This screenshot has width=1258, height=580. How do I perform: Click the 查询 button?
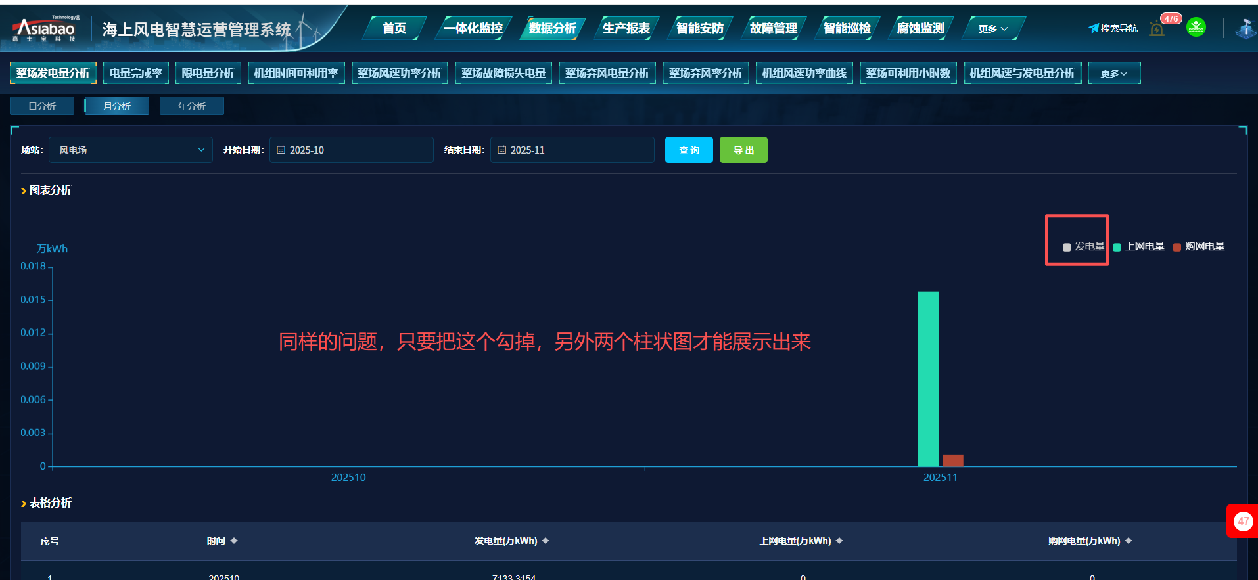[x=689, y=150]
